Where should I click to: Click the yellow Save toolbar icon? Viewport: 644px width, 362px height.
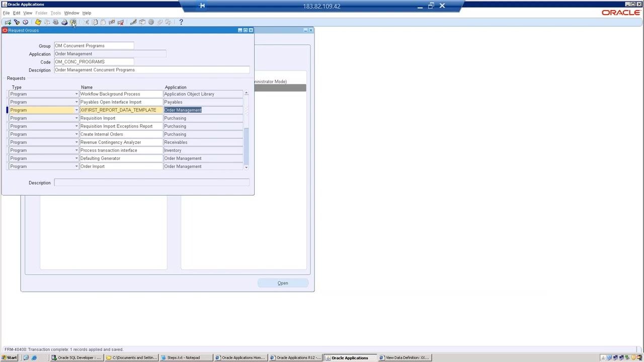click(x=38, y=22)
